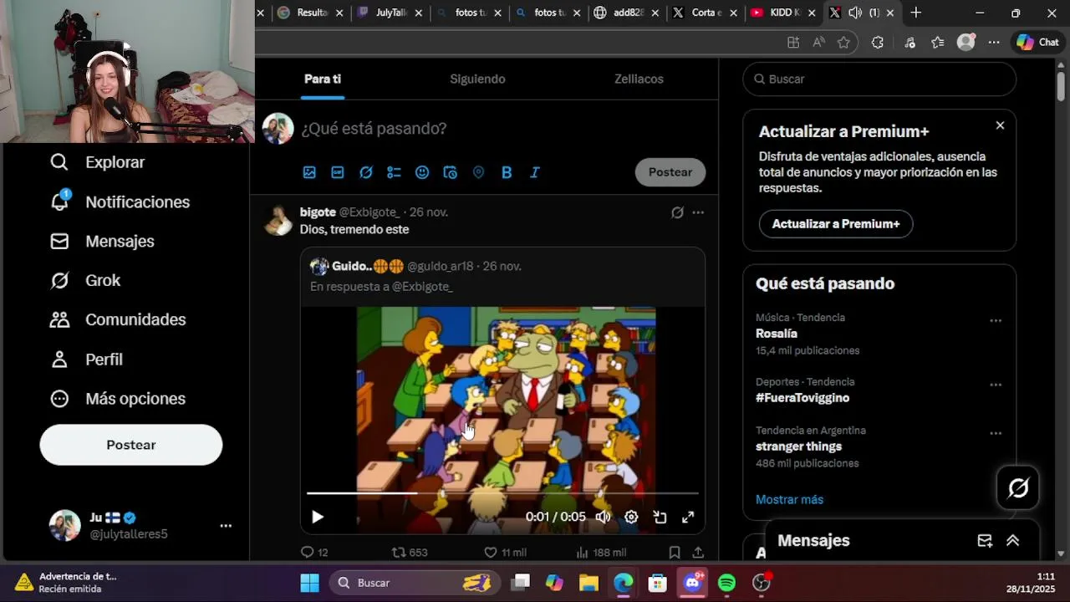Viewport: 1070px width, 602px height.
Task: Open options for #FueraToviggino trend
Action: (x=996, y=385)
